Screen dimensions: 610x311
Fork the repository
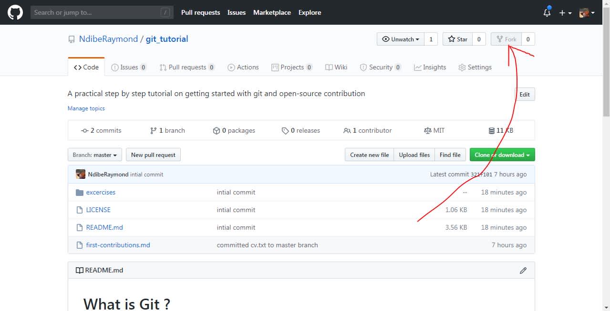506,39
